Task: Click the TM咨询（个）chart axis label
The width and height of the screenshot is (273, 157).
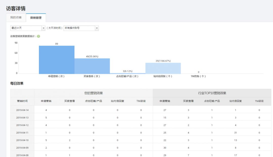Action: (x=198, y=76)
